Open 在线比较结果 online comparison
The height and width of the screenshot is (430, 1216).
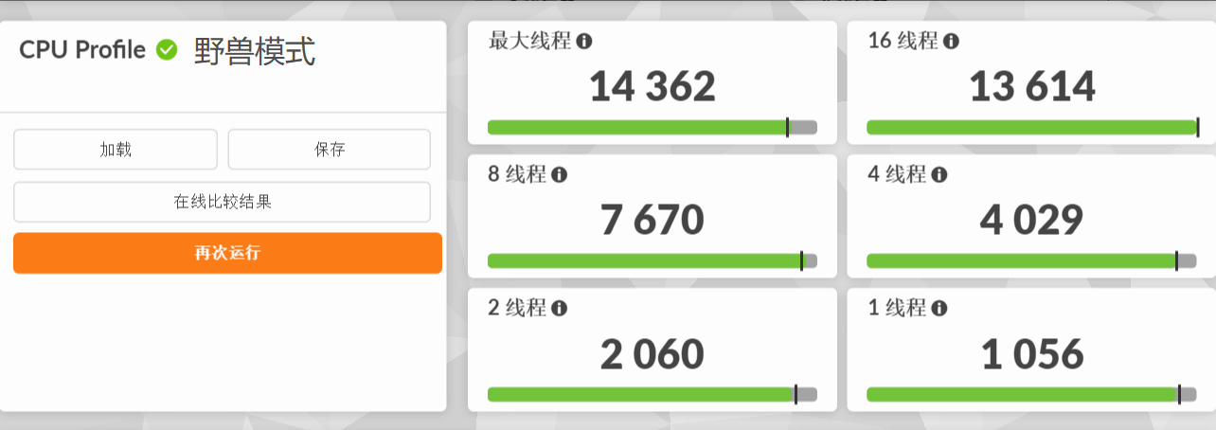(222, 202)
